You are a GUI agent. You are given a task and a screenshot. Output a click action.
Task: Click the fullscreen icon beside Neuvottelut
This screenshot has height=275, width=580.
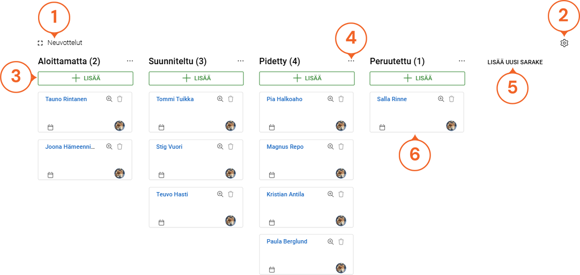pos(40,43)
